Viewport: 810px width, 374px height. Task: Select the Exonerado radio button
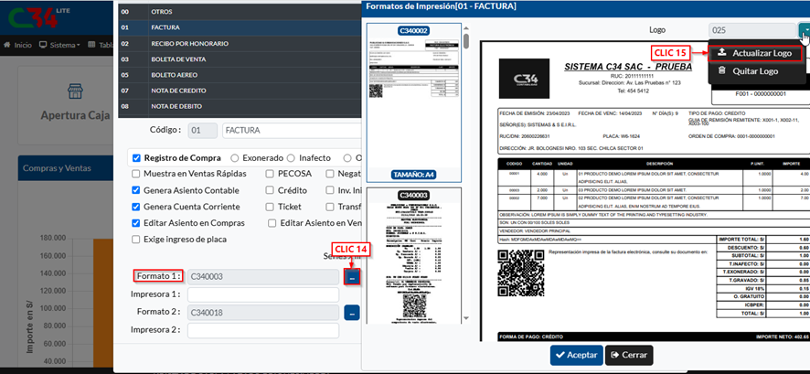click(x=236, y=157)
